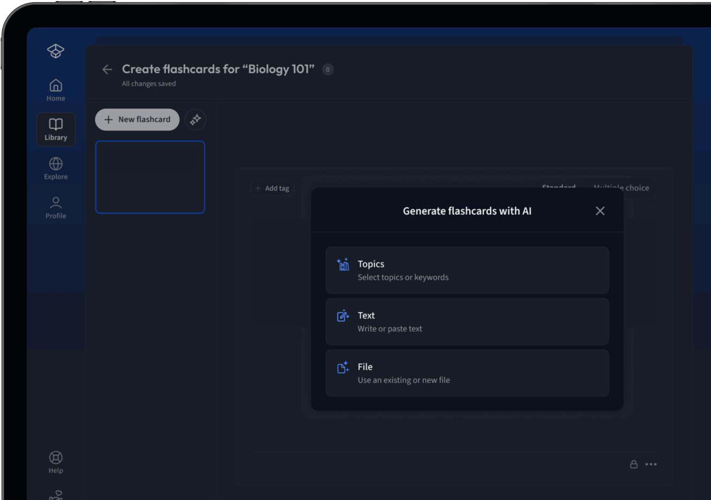
Task: Switch to Multiple choice card type
Action: click(x=621, y=188)
